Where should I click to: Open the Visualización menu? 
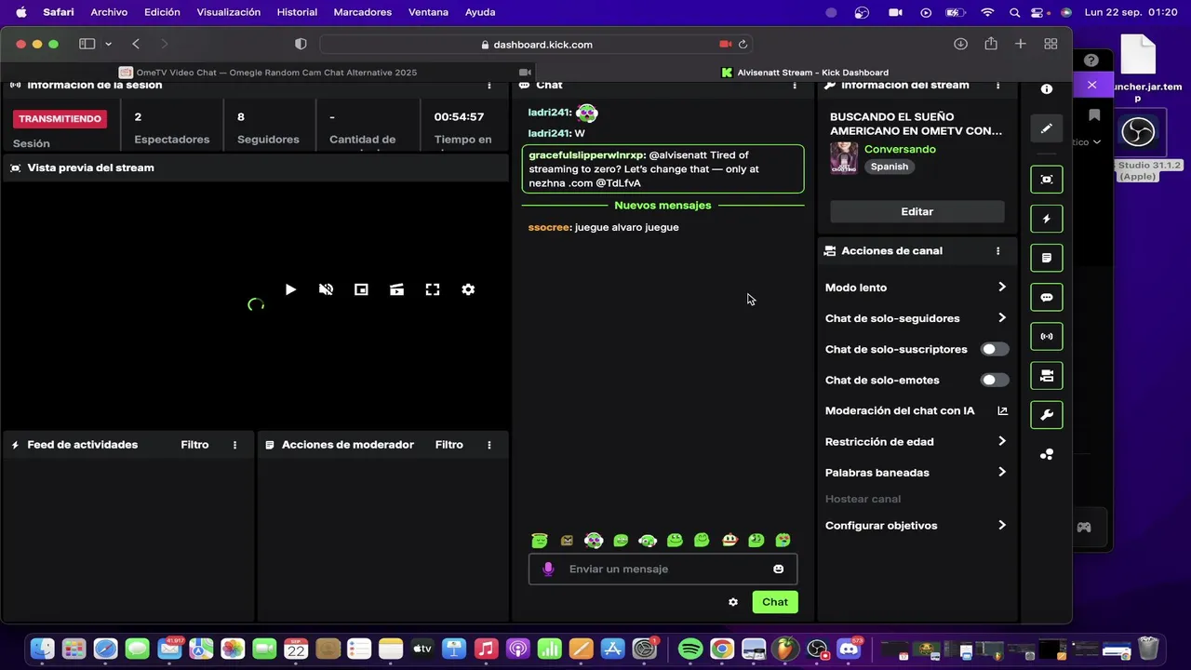coord(229,12)
